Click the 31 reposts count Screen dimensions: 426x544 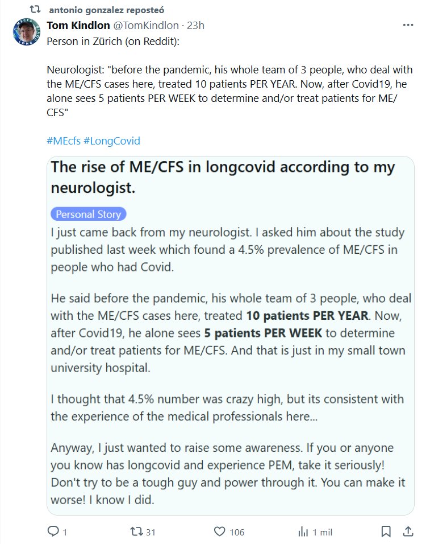tap(151, 532)
